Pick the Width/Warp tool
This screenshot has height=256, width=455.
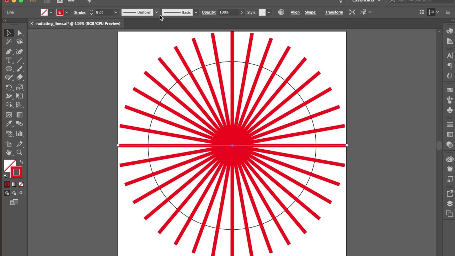(9, 96)
